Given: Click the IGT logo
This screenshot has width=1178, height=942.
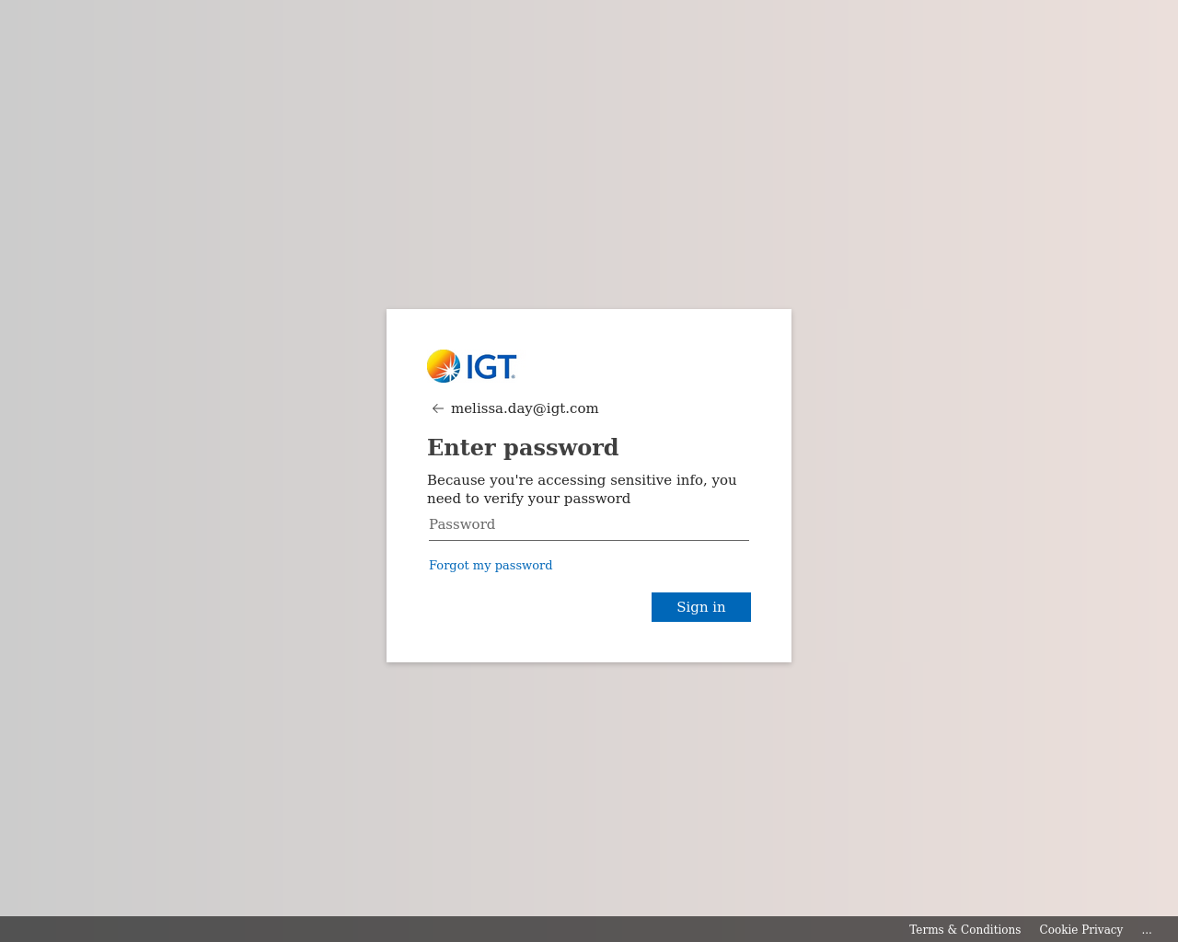Looking at the screenshot, I should (472, 366).
